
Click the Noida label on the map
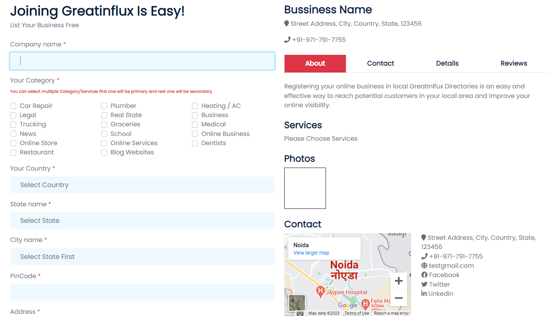(344, 270)
